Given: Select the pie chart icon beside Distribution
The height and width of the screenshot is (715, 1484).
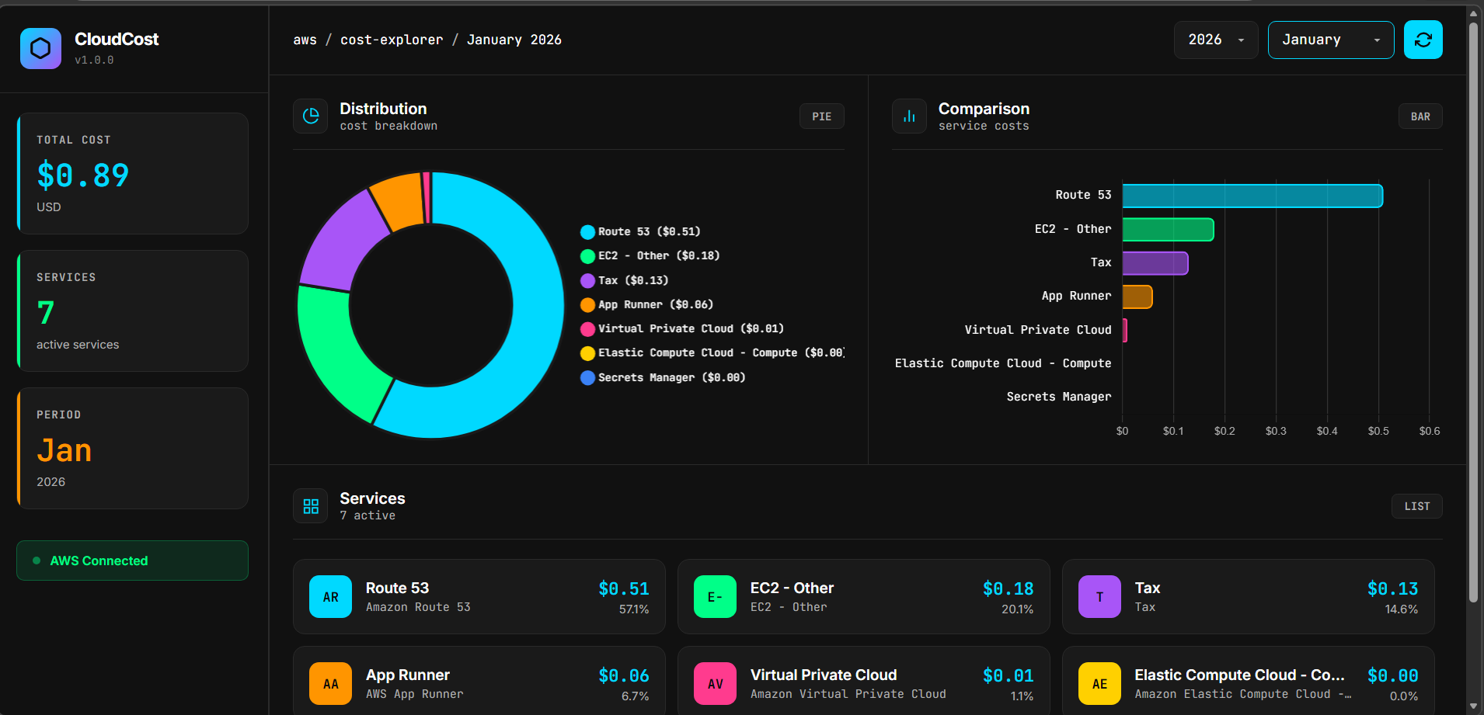Looking at the screenshot, I should point(310,116).
